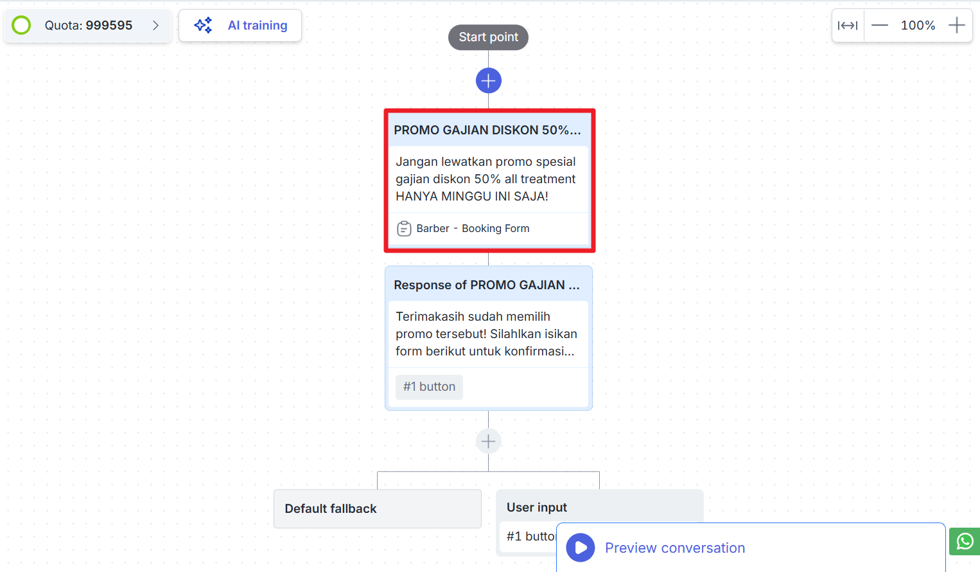Expand quota details with the chevron arrow
980x572 pixels.
(x=155, y=26)
